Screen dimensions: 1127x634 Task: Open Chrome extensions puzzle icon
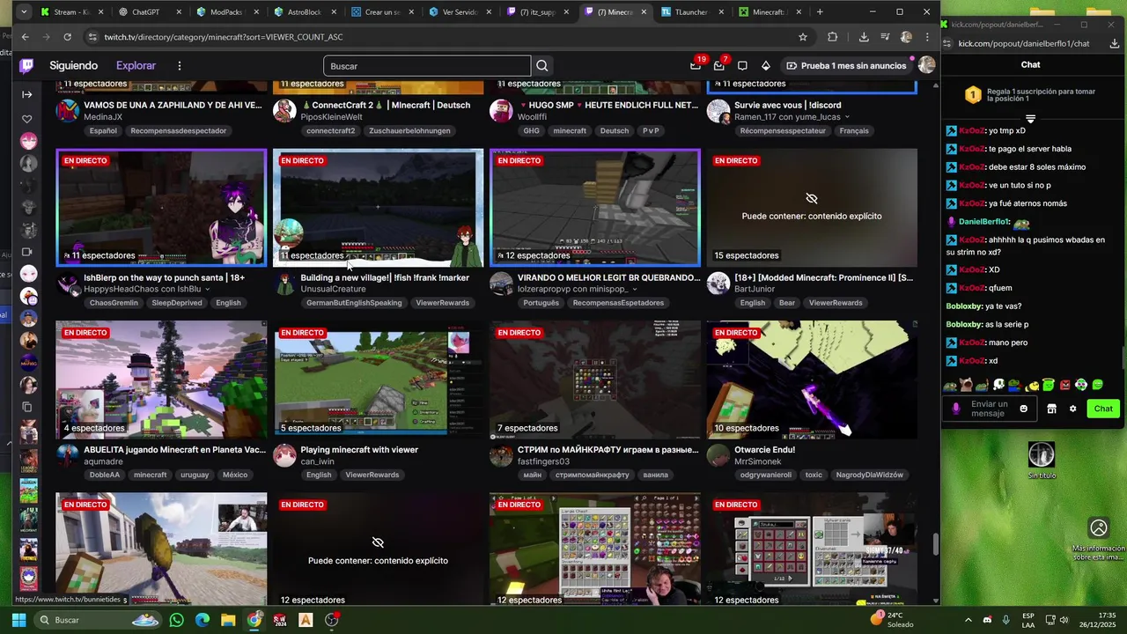[x=833, y=37]
